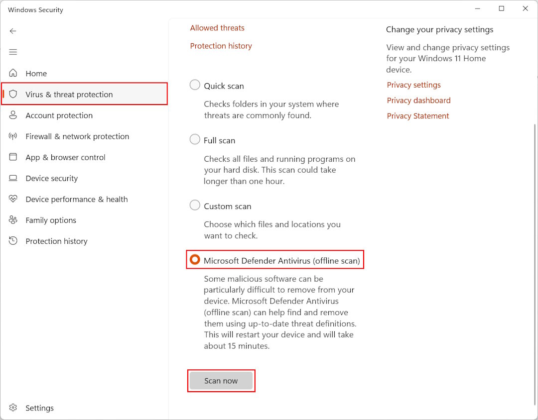538x420 pixels.
Task: Click the App & browser control window icon
Action: pos(13,157)
